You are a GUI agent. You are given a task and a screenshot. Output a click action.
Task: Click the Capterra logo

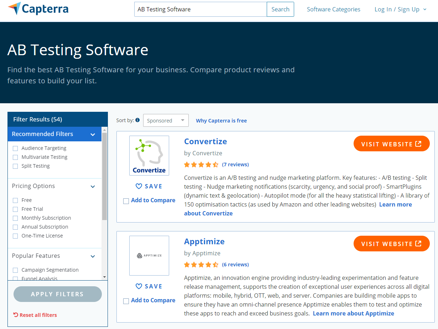click(38, 9)
